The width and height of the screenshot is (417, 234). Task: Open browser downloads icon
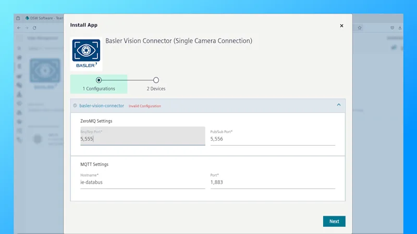400,28
